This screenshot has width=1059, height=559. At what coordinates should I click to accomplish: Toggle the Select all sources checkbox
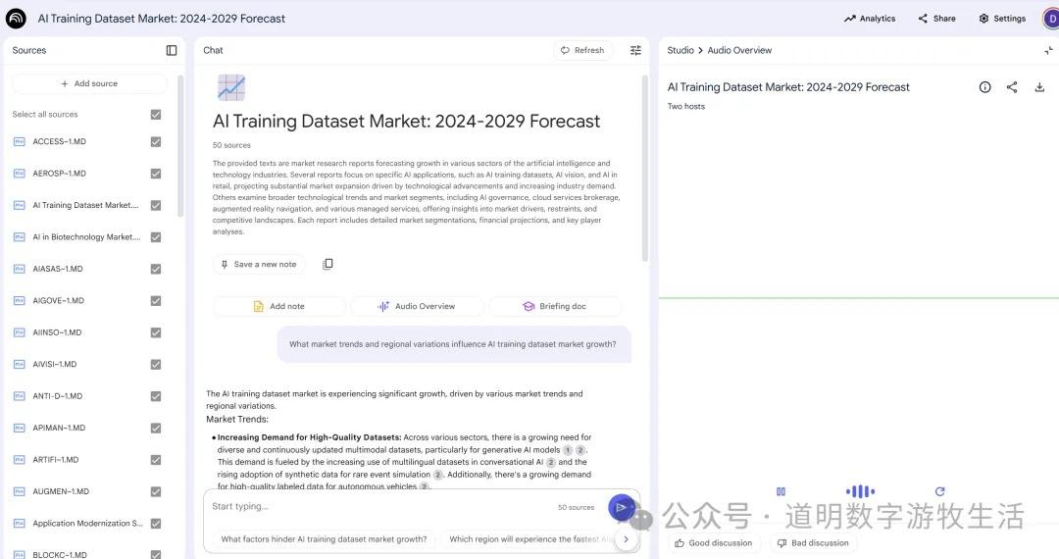click(x=156, y=115)
